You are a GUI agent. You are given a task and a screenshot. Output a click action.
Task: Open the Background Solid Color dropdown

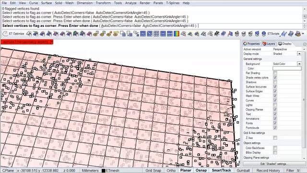click(x=299, y=64)
